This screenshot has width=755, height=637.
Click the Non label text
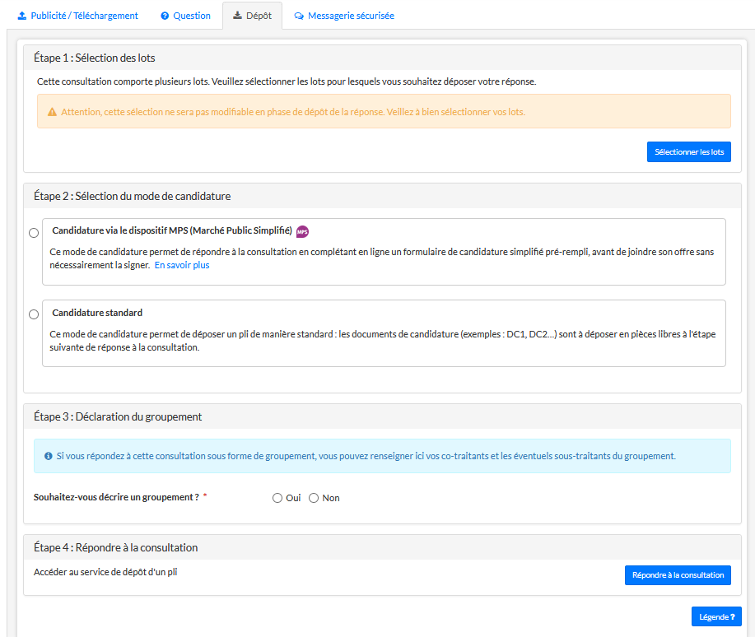click(x=331, y=498)
